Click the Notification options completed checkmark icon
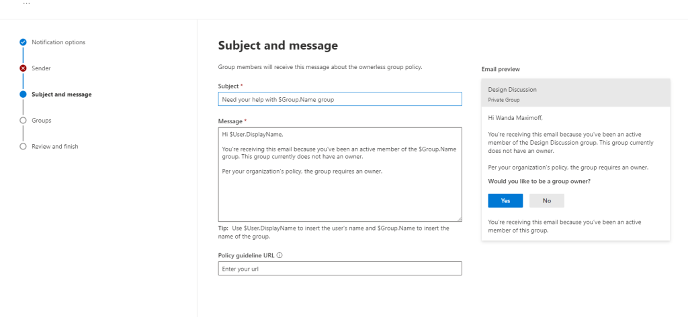Image resolution: width=688 pixels, height=317 pixels. (24, 42)
